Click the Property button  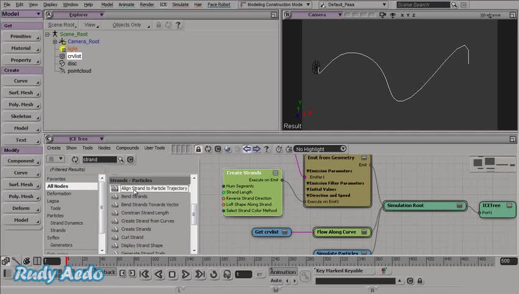coord(21,60)
